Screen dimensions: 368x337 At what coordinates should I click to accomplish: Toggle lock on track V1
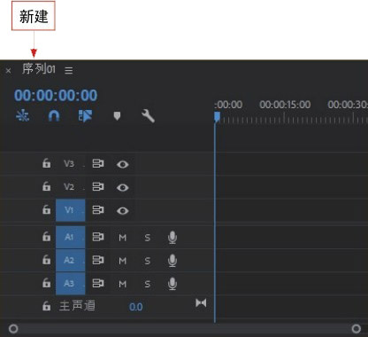click(x=46, y=209)
